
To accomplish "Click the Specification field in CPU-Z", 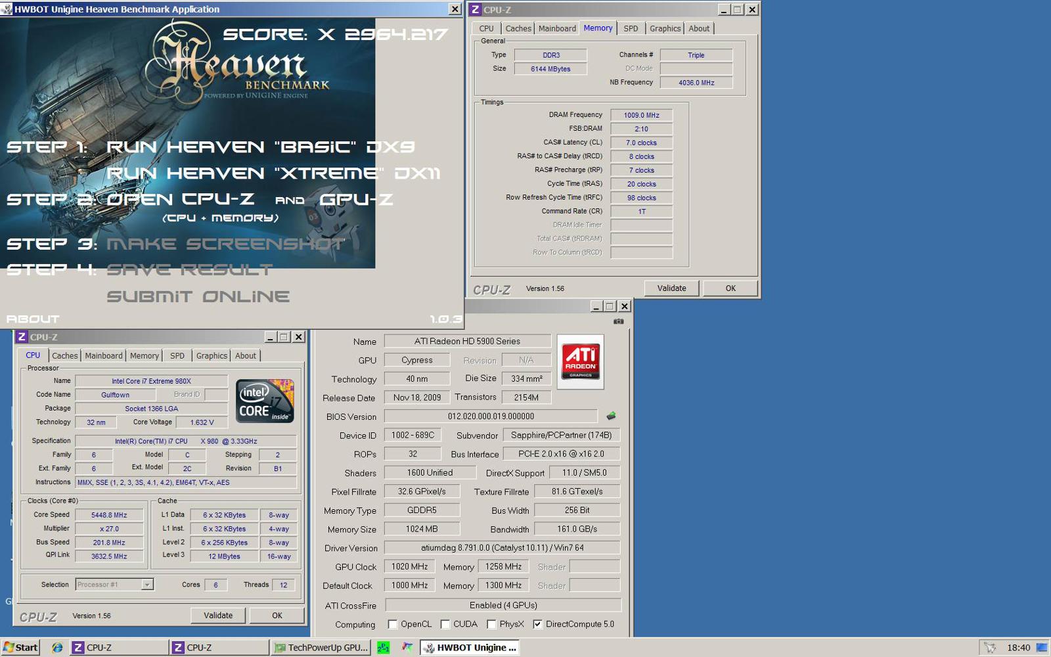I will click(186, 441).
